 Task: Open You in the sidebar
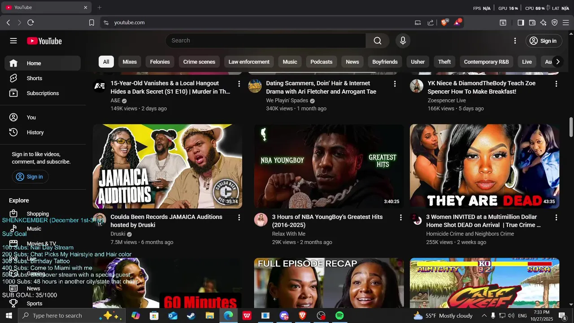click(43, 118)
